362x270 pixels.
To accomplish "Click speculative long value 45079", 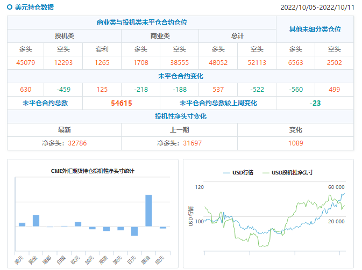I will pos(26,63).
